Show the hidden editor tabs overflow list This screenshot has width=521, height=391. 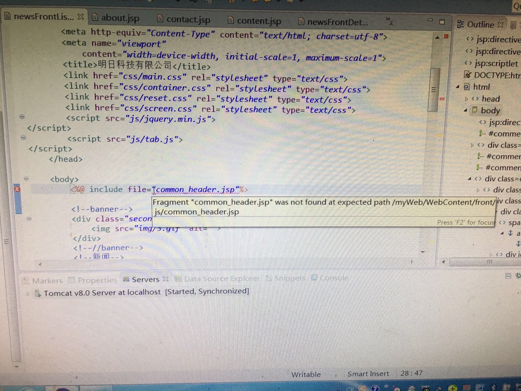pos(389,21)
